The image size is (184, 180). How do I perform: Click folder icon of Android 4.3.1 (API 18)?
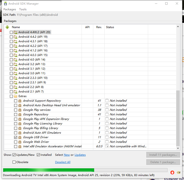[15, 42]
